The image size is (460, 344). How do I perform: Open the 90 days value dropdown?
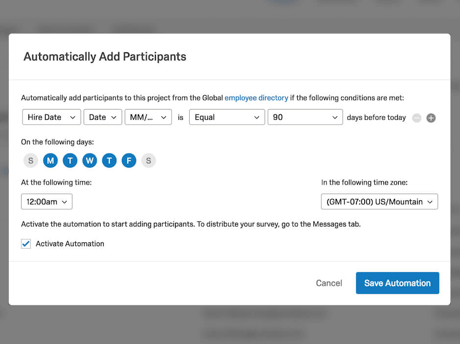(305, 117)
